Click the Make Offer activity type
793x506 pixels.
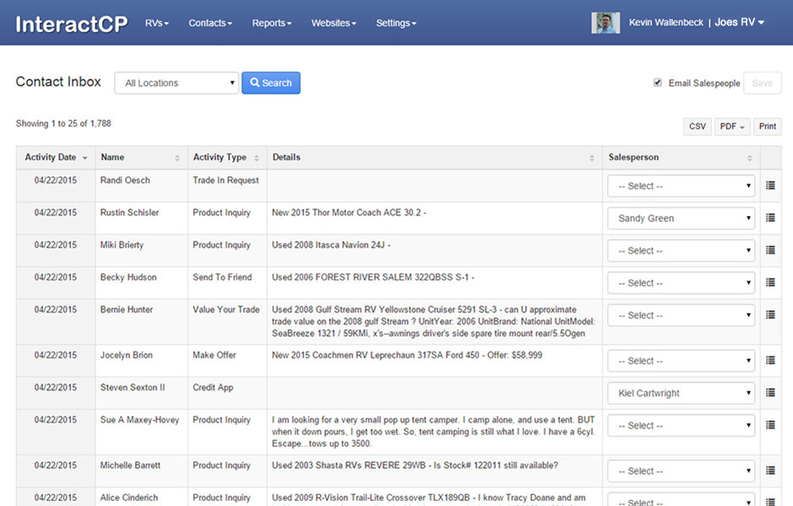(x=214, y=355)
